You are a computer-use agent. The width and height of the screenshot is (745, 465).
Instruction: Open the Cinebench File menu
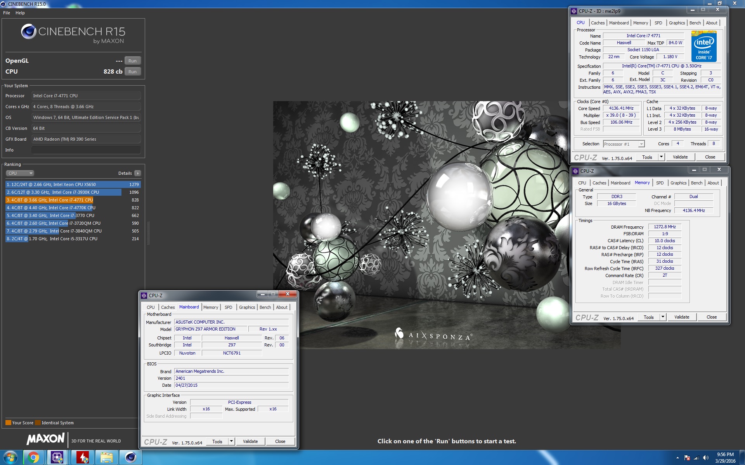(7, 13)
